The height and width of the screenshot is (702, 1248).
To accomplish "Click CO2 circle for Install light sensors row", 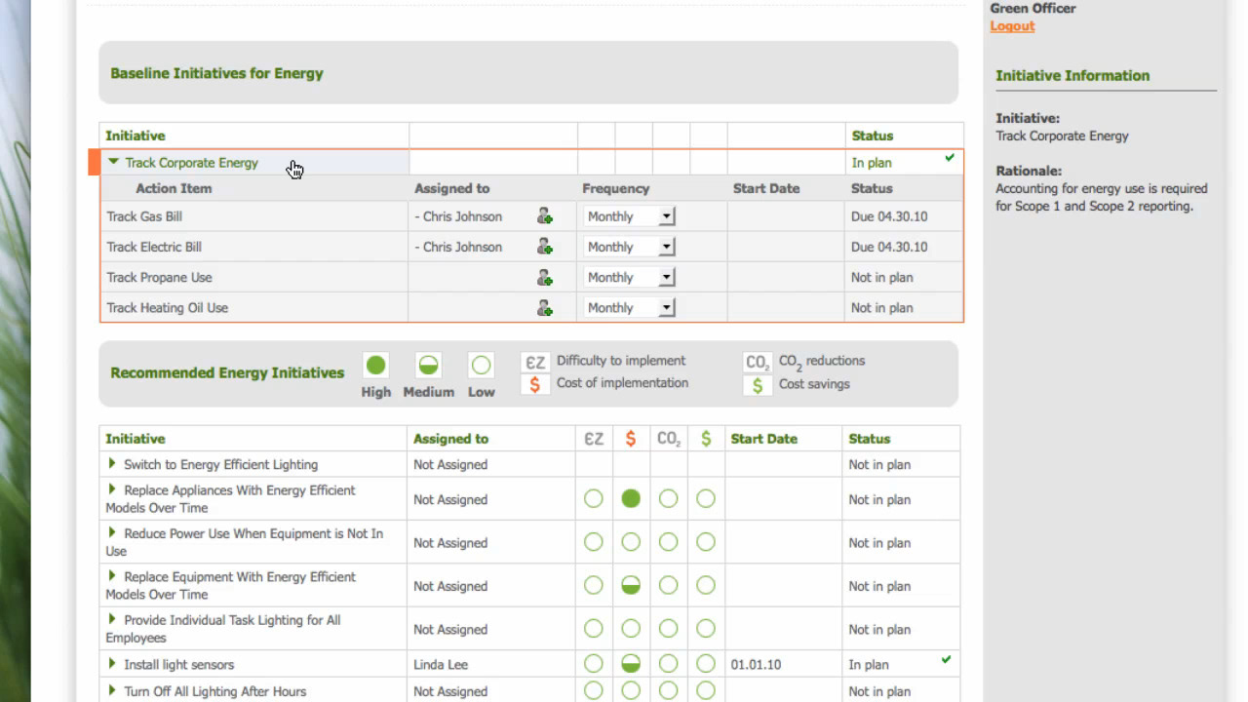I will (668, 664).
